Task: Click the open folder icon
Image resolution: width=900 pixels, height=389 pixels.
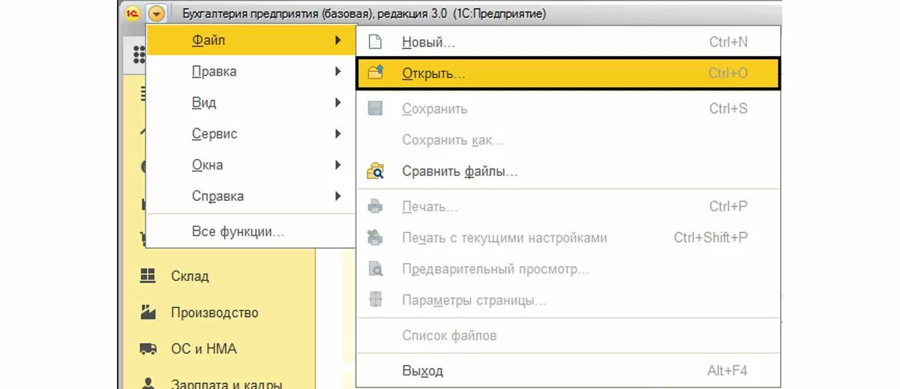Action: (375, 73)
